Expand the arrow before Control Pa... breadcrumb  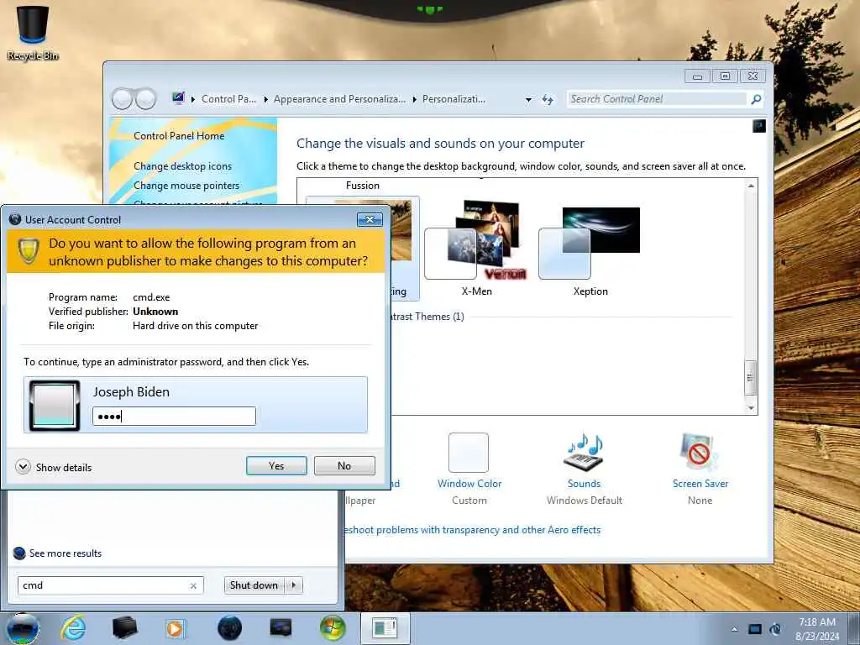(193, 99)
